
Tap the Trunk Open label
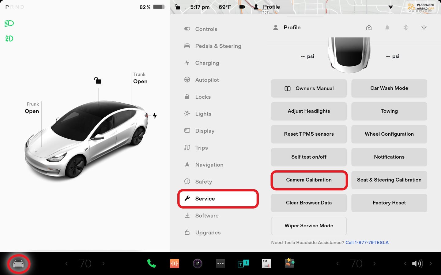pyautogui.click(x=140, y=78)
